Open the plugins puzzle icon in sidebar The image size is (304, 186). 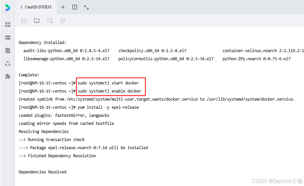(8, 76)
